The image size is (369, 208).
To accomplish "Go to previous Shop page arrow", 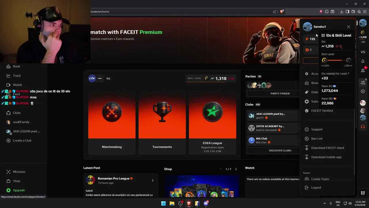I will coord(221,169).
